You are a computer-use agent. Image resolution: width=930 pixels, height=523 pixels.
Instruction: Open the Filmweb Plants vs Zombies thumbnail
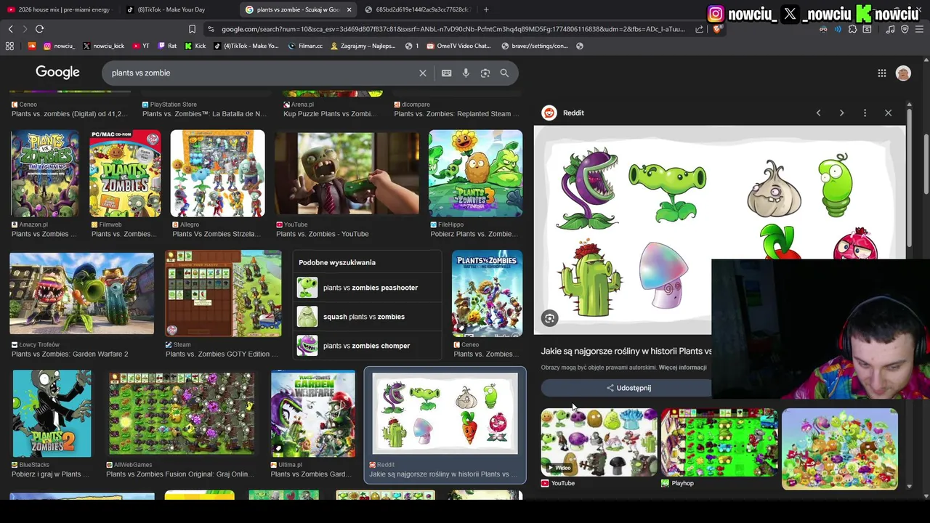[125, 174]
